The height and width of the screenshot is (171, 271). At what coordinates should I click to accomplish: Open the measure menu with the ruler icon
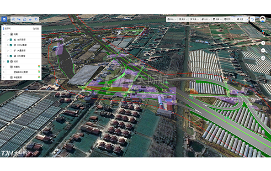click(x=194, y=19)
